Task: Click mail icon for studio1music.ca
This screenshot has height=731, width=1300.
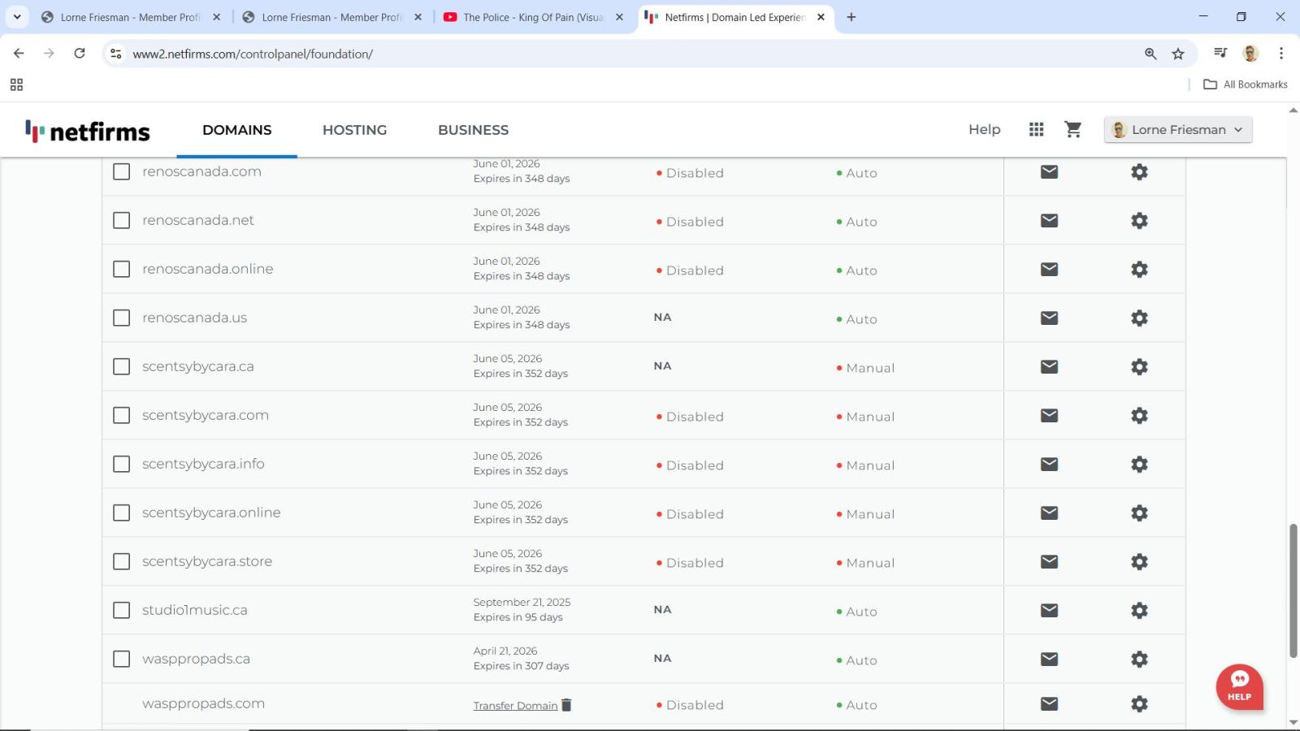Action: 1049,611
